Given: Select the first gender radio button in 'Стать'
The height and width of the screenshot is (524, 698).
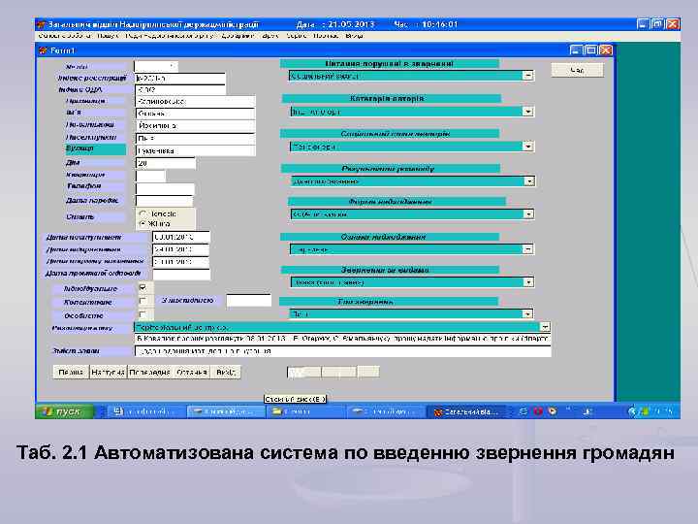Looking at the screenshot, I should (143, 213).
